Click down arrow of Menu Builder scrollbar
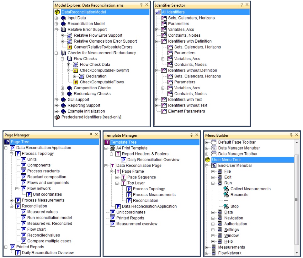Image resolution: width=303 pixels, height=258 pixels. pyautogui.click(x=297, y=253)
